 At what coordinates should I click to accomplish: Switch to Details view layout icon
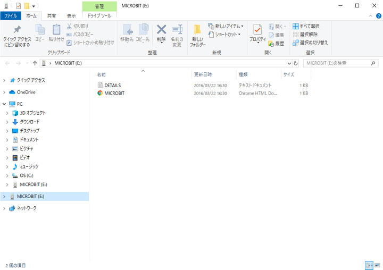pos(369,265)
